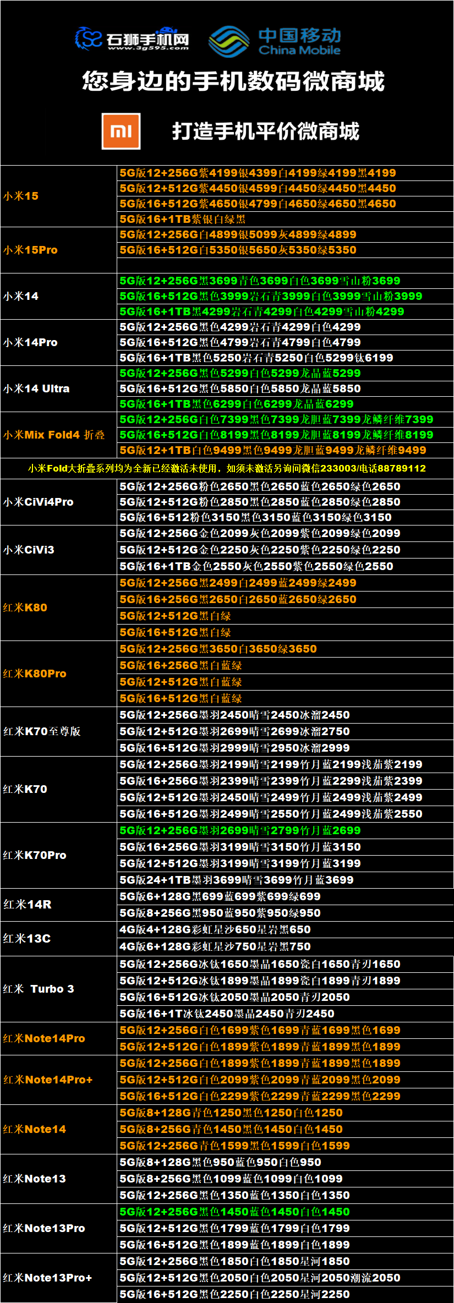The height and width of the screenshot is (1303, 454).
Task: Click the 红米K80Pro model cell
Action: [59, 674]
